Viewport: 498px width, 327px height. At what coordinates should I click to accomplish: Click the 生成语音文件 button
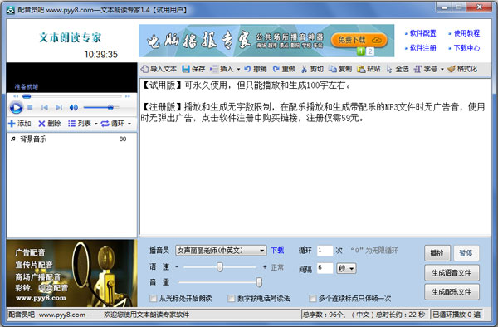[x=452, y=273]
